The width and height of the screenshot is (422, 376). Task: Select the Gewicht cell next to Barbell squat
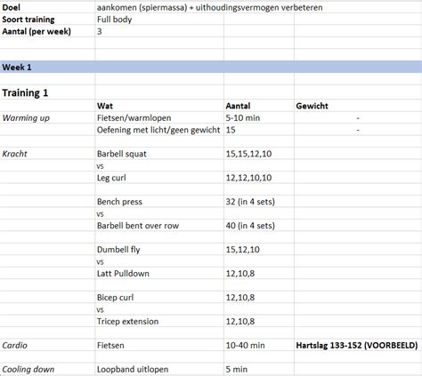point(358,154)
